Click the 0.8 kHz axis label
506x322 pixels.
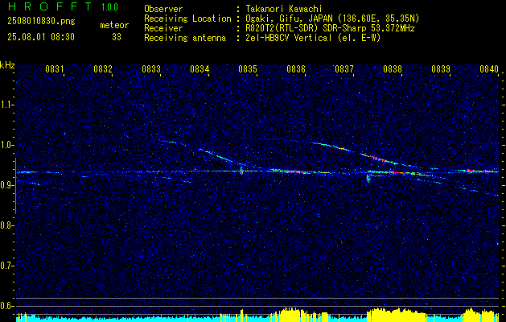pos(6,225)
